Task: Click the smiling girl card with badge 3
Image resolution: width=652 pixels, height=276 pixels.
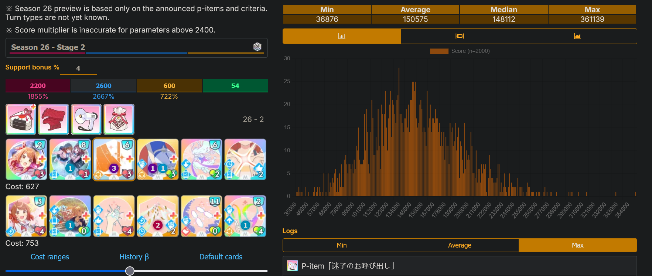Action: [26, 216]
